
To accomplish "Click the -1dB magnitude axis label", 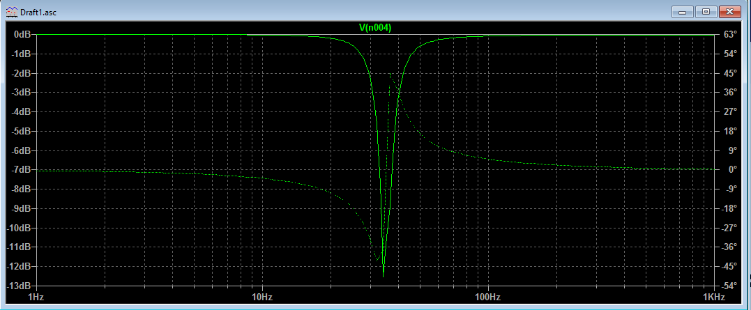I will point(20,54).
